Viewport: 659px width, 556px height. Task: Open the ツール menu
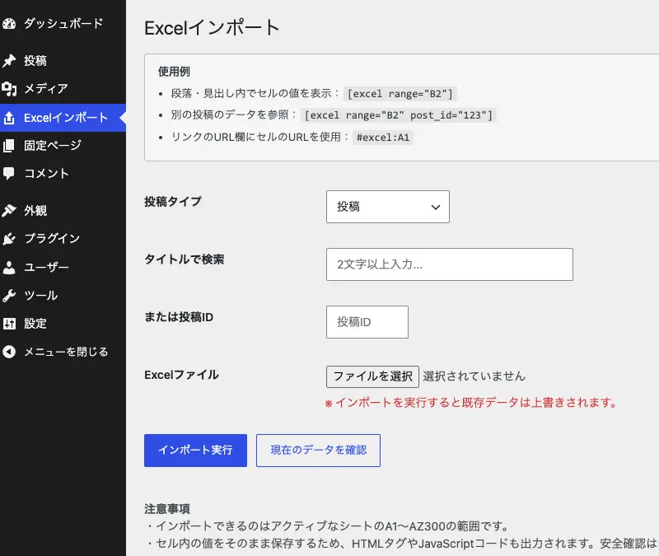[x=63, y=296]
